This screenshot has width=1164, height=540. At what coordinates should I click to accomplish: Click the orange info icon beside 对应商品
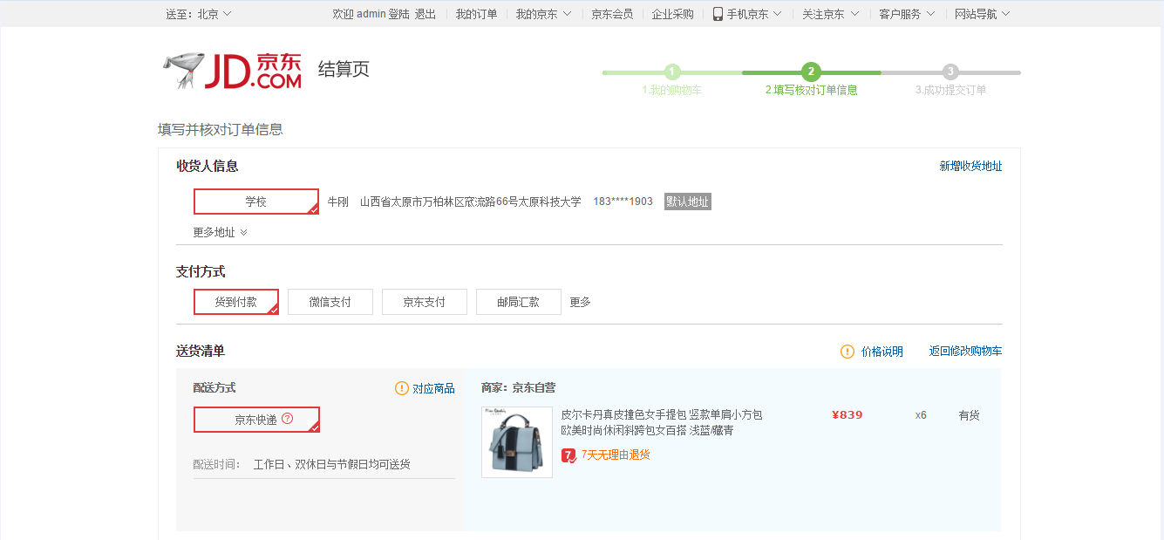click(402, 388)
